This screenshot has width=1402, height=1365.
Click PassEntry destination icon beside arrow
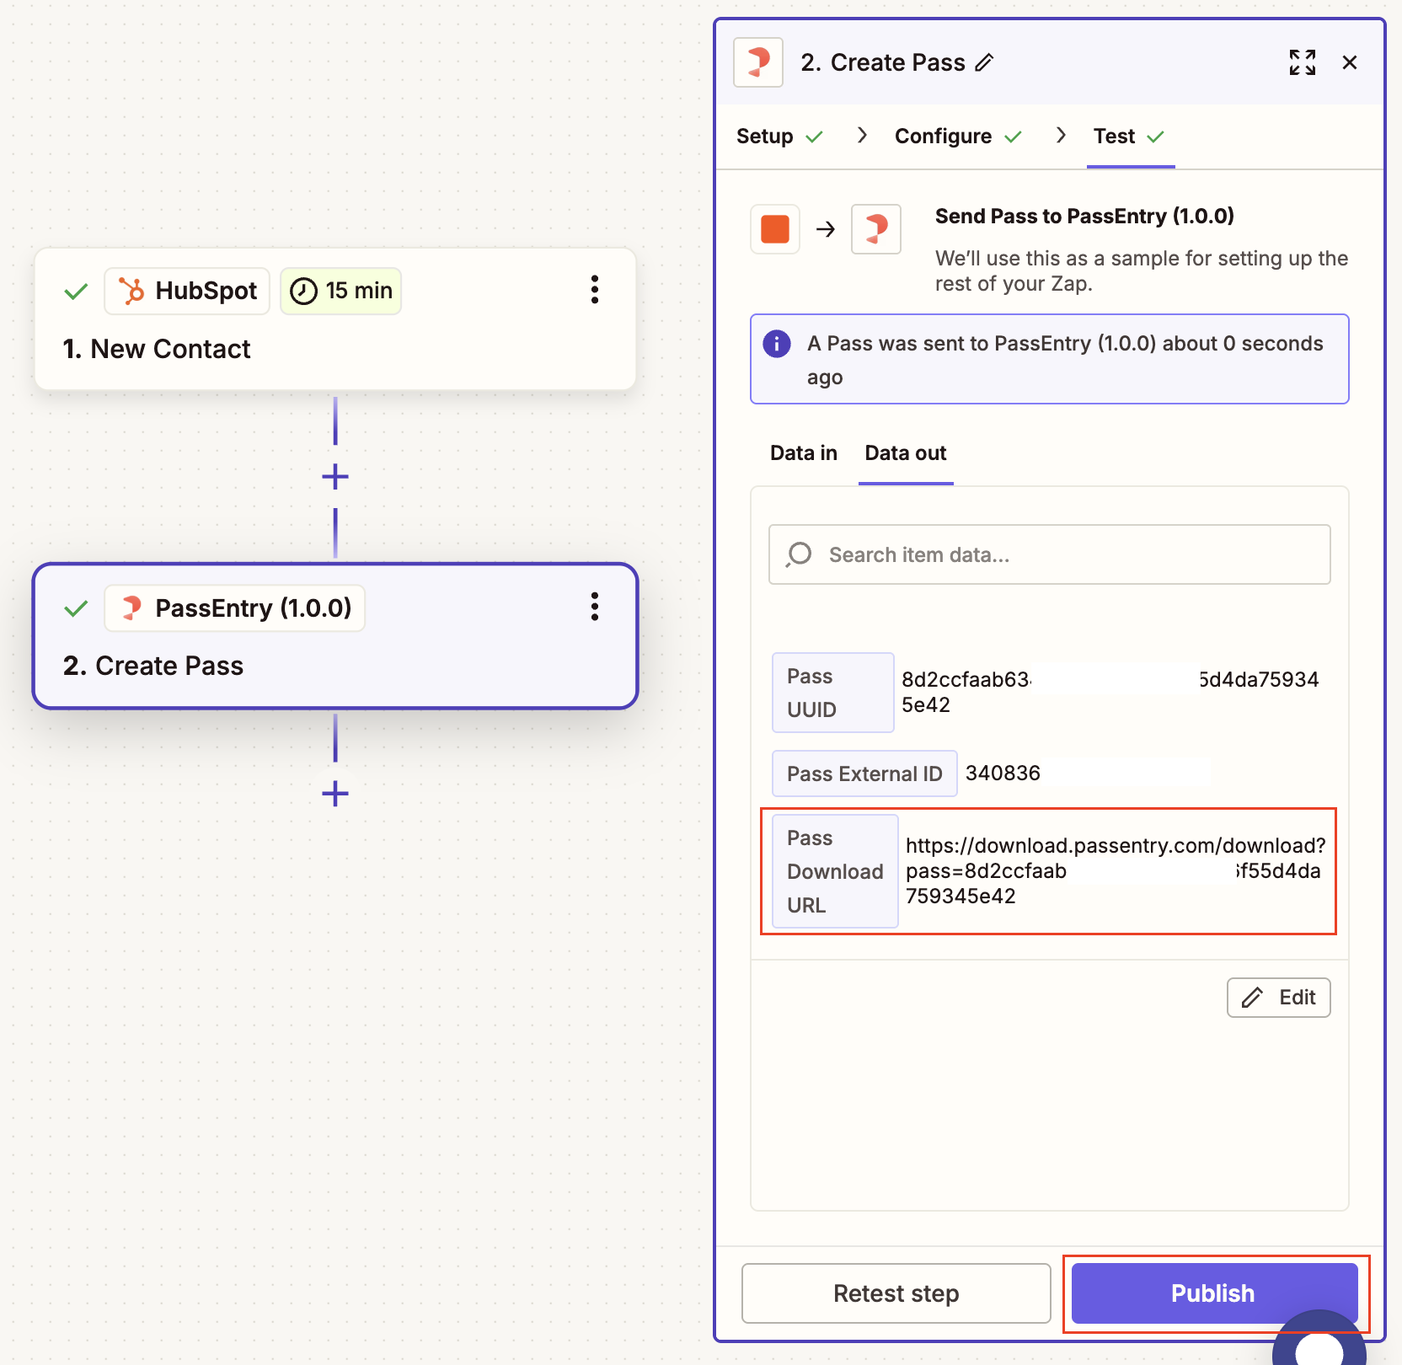pyautogui.click(x=876, y=229)
